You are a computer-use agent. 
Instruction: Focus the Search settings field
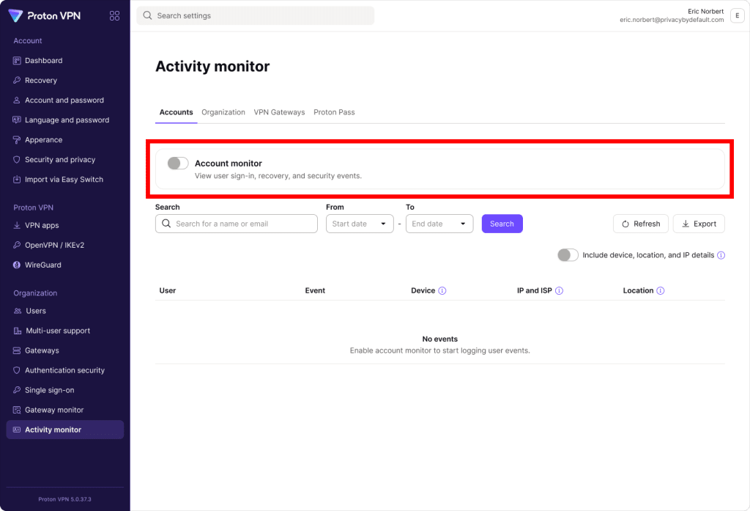pyautogui.click(x=256, y=15)
